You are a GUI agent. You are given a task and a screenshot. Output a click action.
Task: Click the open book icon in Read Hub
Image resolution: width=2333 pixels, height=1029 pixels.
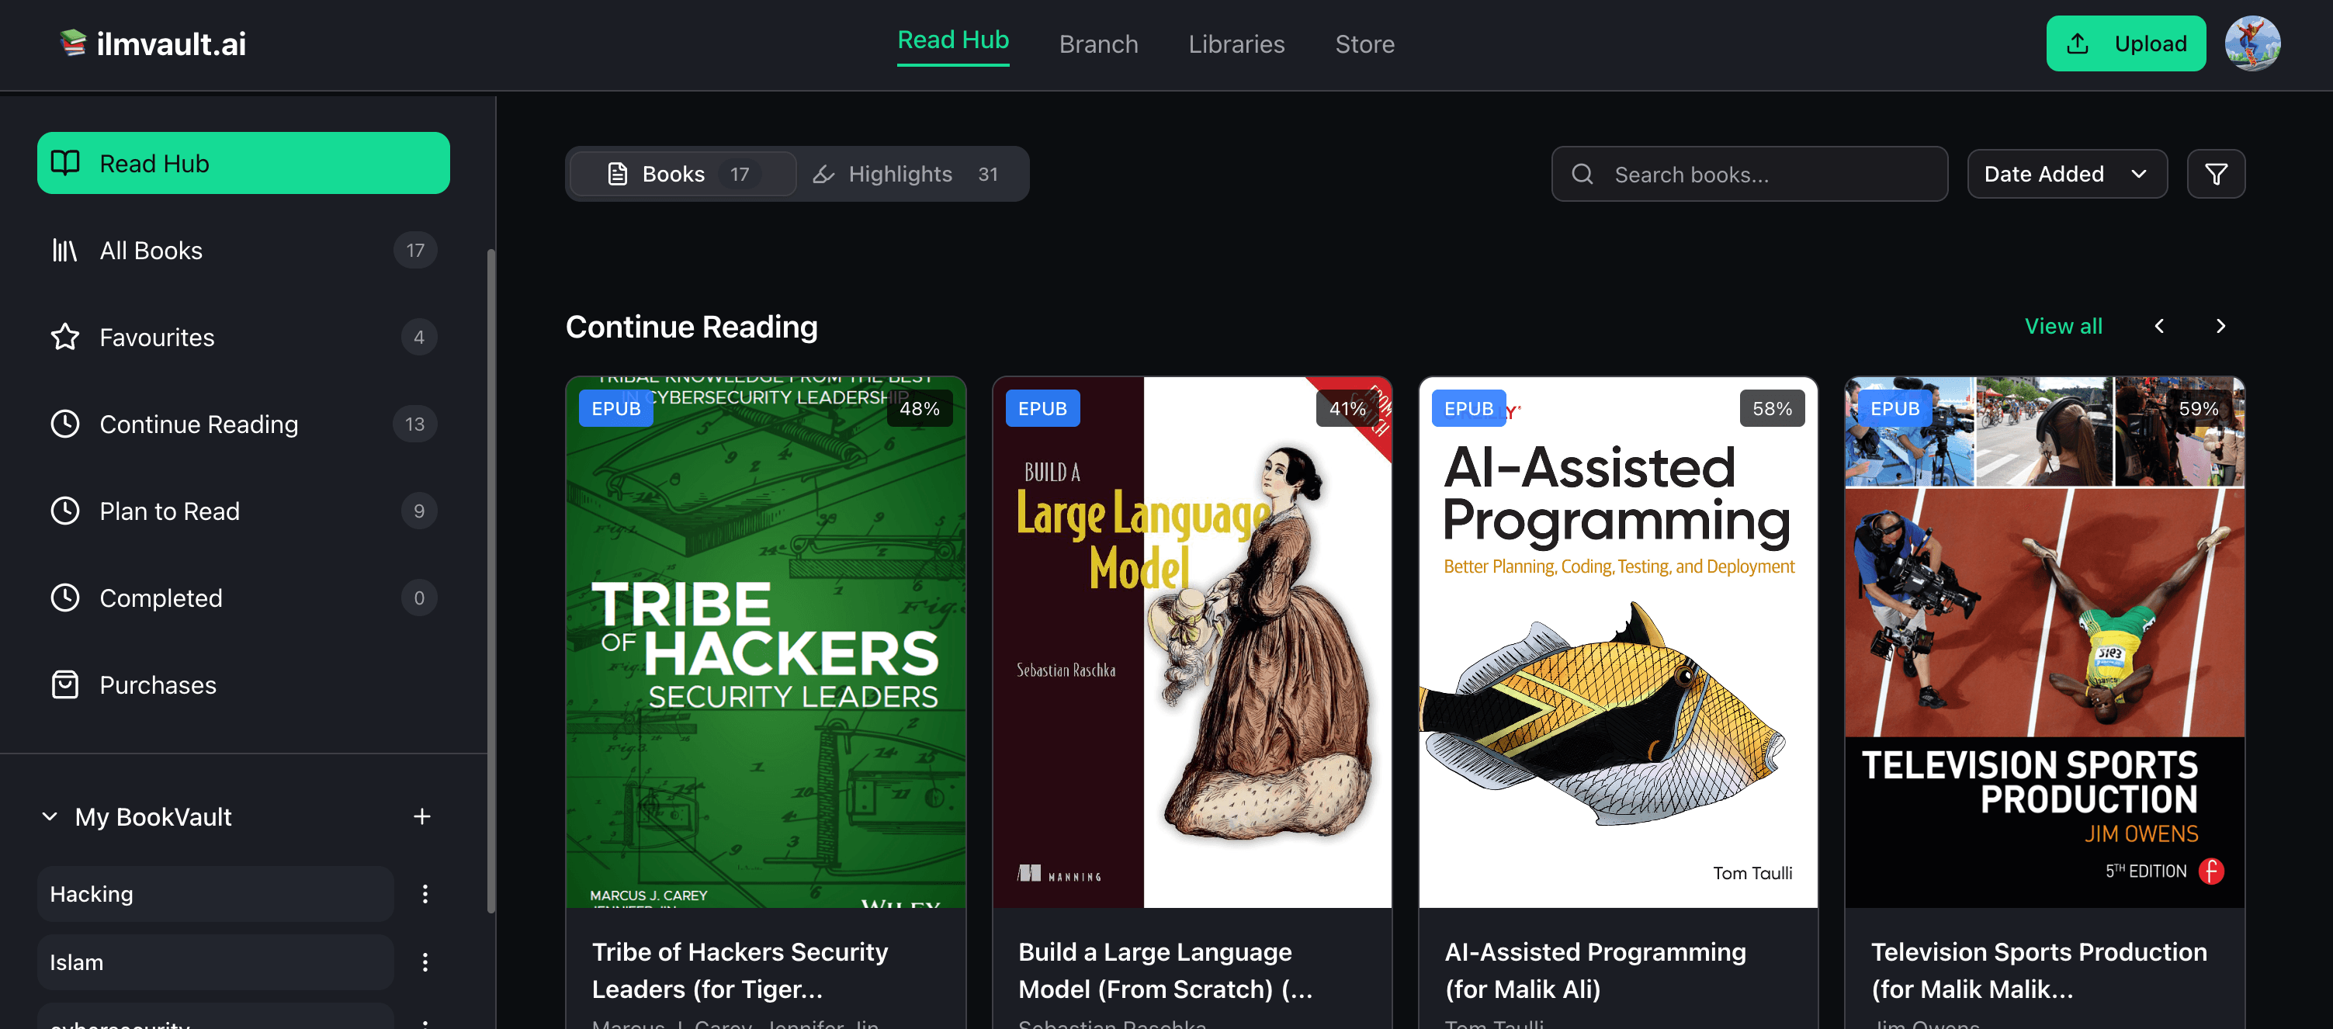pyautogui.click(x=65, y=163)
